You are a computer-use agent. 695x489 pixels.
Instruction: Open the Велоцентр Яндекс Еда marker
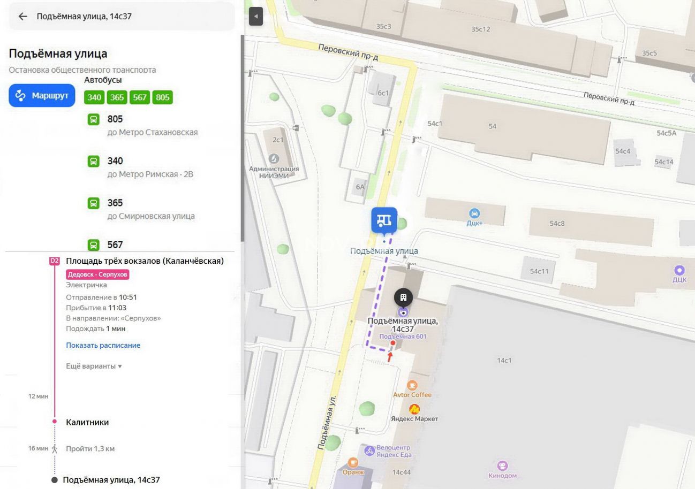(369, 450)
